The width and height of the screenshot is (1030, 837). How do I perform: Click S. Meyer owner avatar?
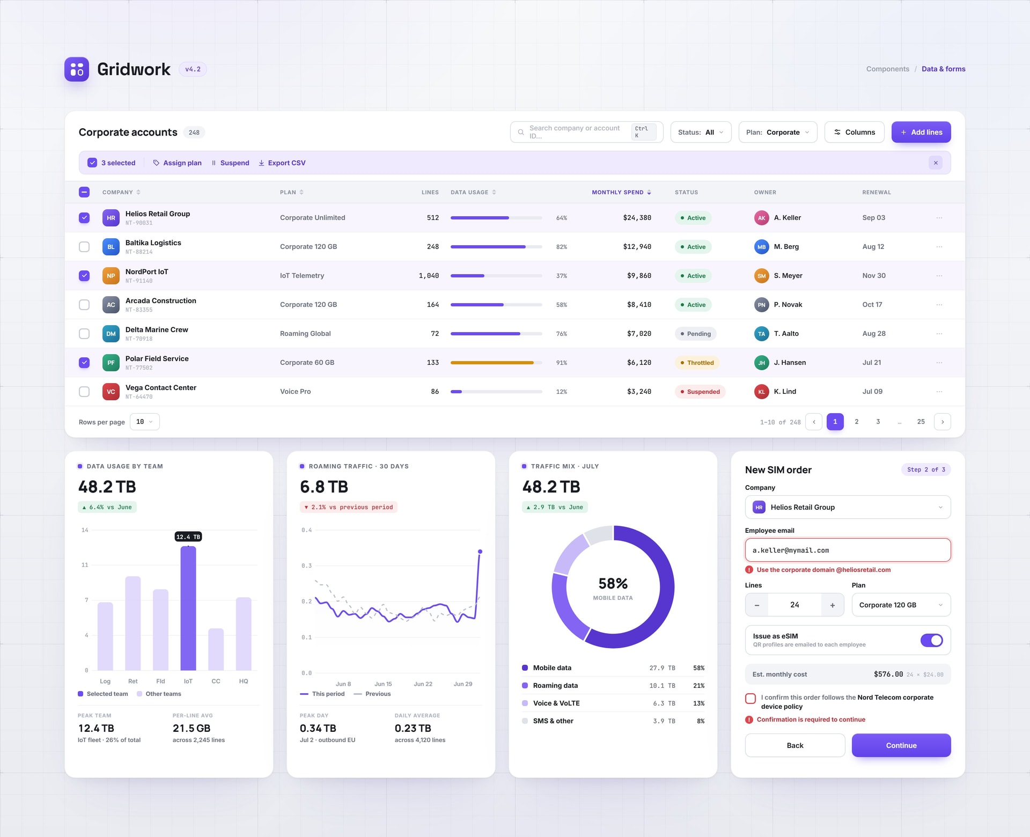[761, 276]
